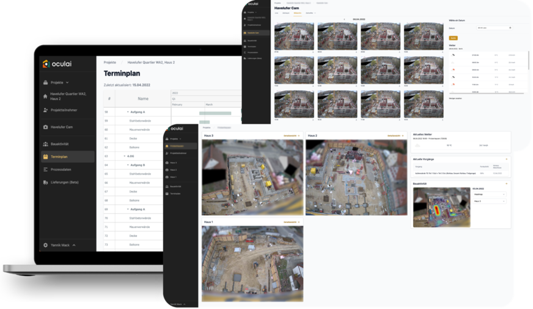Image resolution: width=533 pixels, height=309 pixels.
Task: Click the heatmap preview image in Bauaktivität panel
Action: (441, 207)
